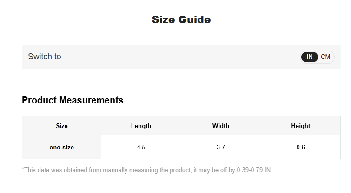Click the gray Switch to bar
The height and width of the screenshot is (193, 351).
pos(181,57)
